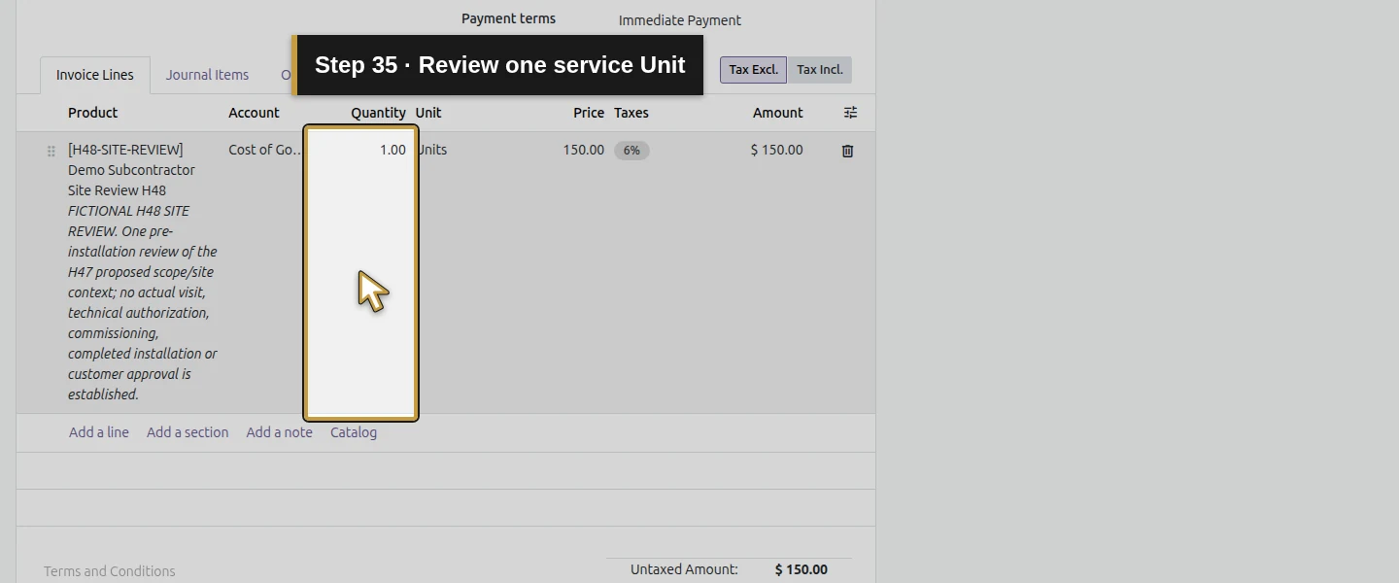The image size is (1399, 583).
Task: Click Add a note link
Action: 280,432
